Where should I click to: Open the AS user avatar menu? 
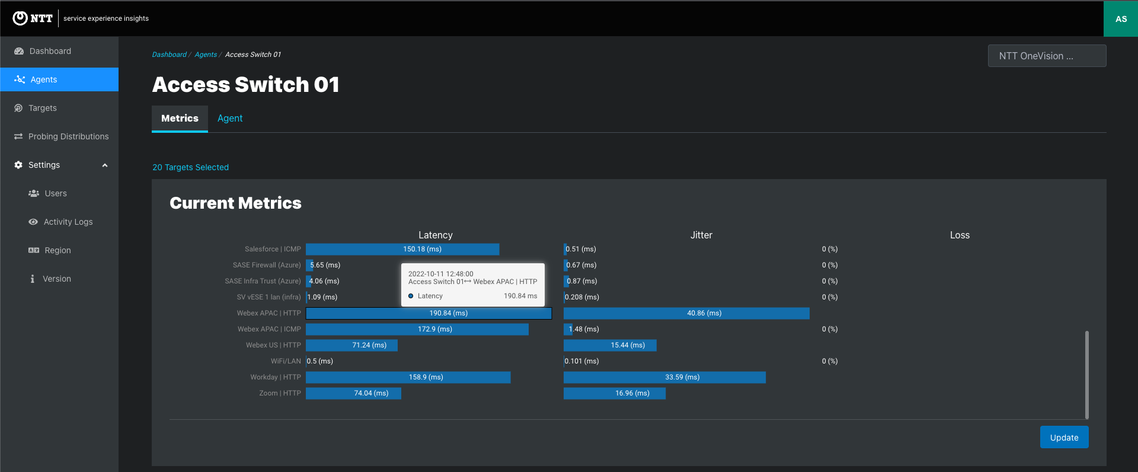coord(1121,18)
